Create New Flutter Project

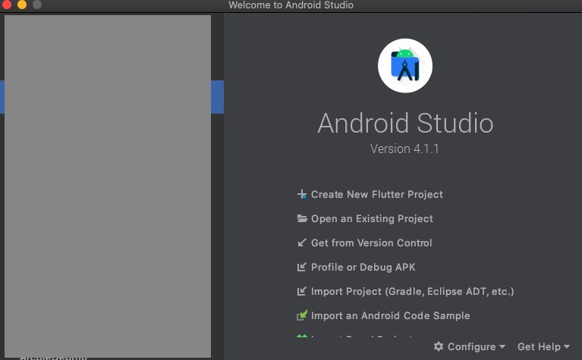tap(376, 194)
